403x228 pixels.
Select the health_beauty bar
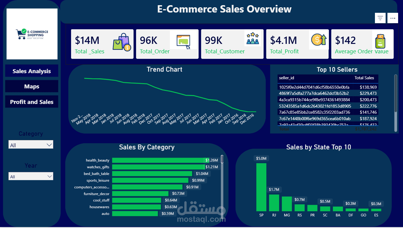[160, 160]
